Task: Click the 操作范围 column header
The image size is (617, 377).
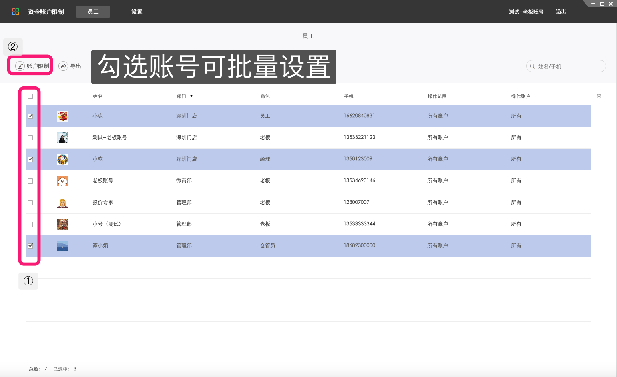Action: click(x=437, y=96)
